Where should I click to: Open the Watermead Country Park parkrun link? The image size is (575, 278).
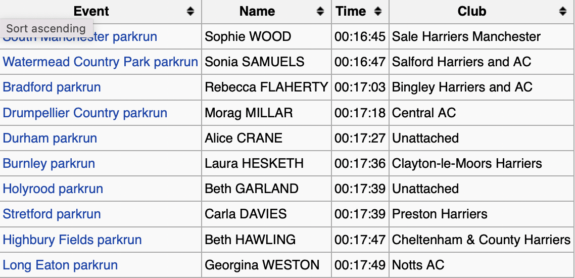point(100,62)
